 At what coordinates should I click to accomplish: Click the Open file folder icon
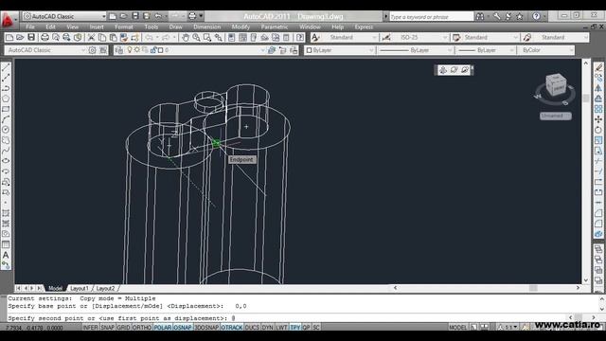point(20,38)
